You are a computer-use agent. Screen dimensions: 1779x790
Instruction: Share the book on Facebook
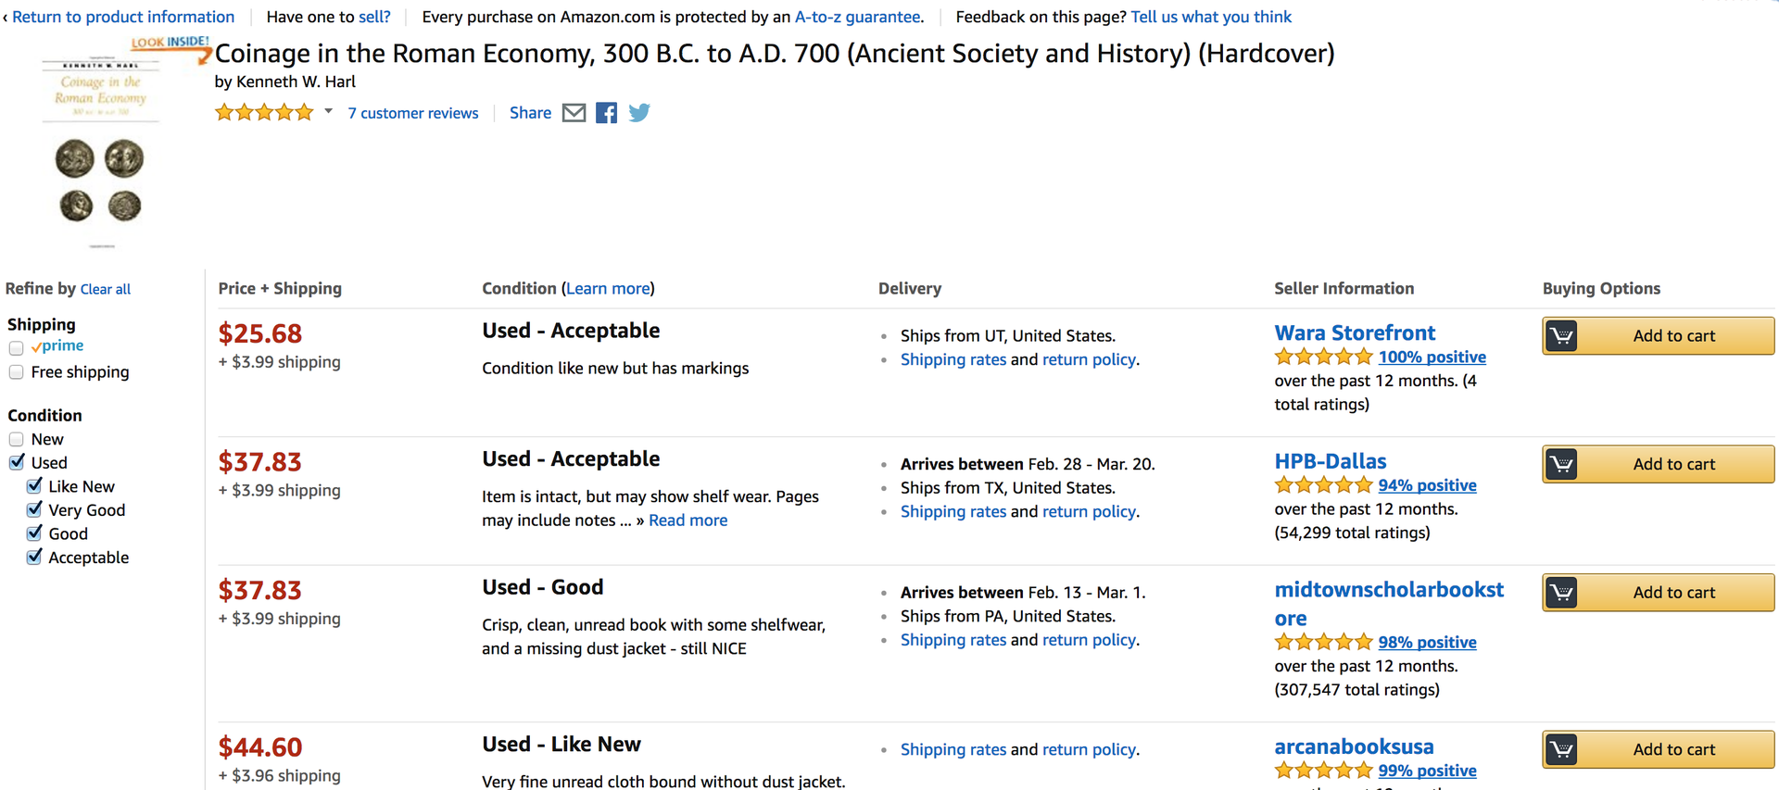coord(607,113)
